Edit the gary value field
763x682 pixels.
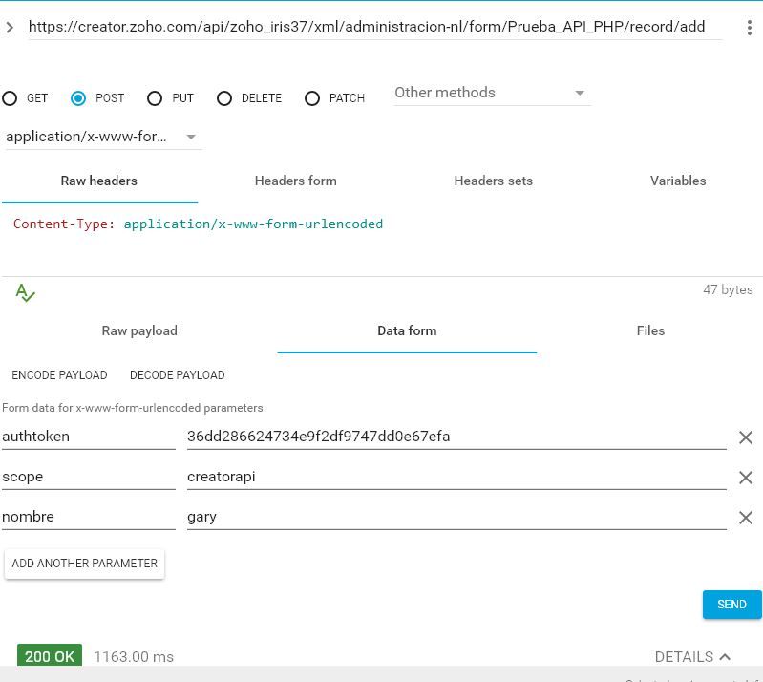click(x=456, y=517)
